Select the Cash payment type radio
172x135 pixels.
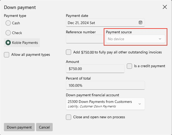pyautogui.click(x=8, y=23)
